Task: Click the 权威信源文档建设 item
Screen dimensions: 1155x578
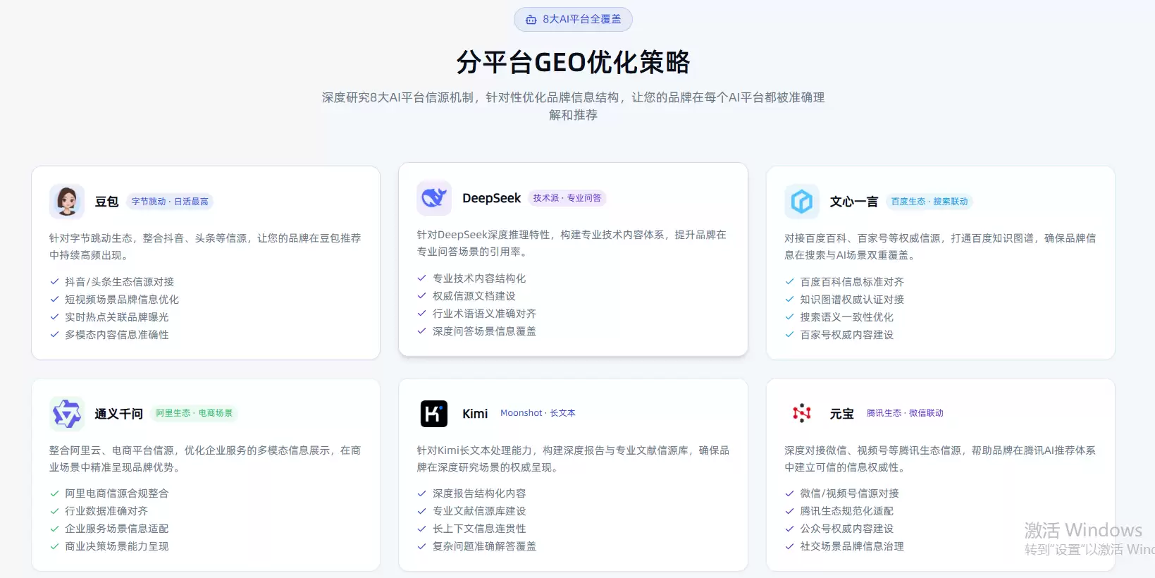Action: pyautogui.click(x=467, y=296)
